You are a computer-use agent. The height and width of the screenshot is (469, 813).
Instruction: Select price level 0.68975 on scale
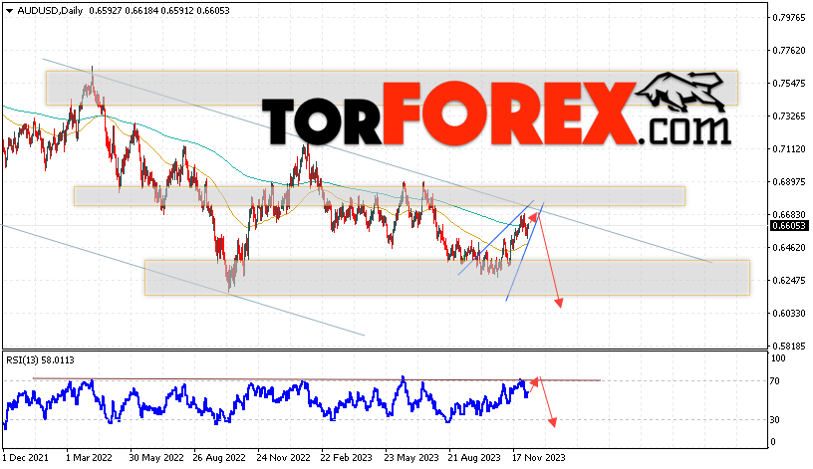pyautogui.click(x=789, y=182)
